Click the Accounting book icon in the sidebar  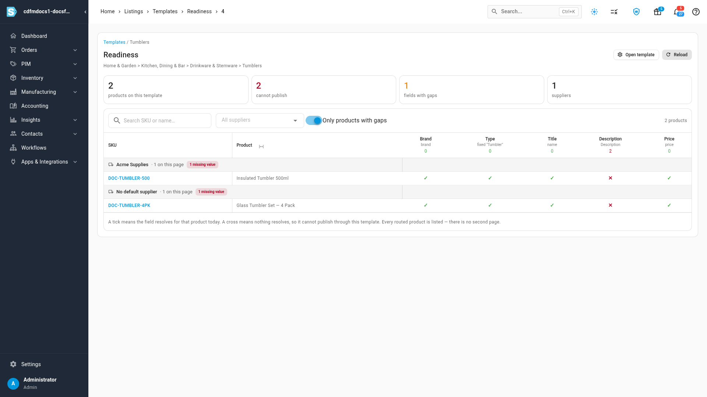13,106
